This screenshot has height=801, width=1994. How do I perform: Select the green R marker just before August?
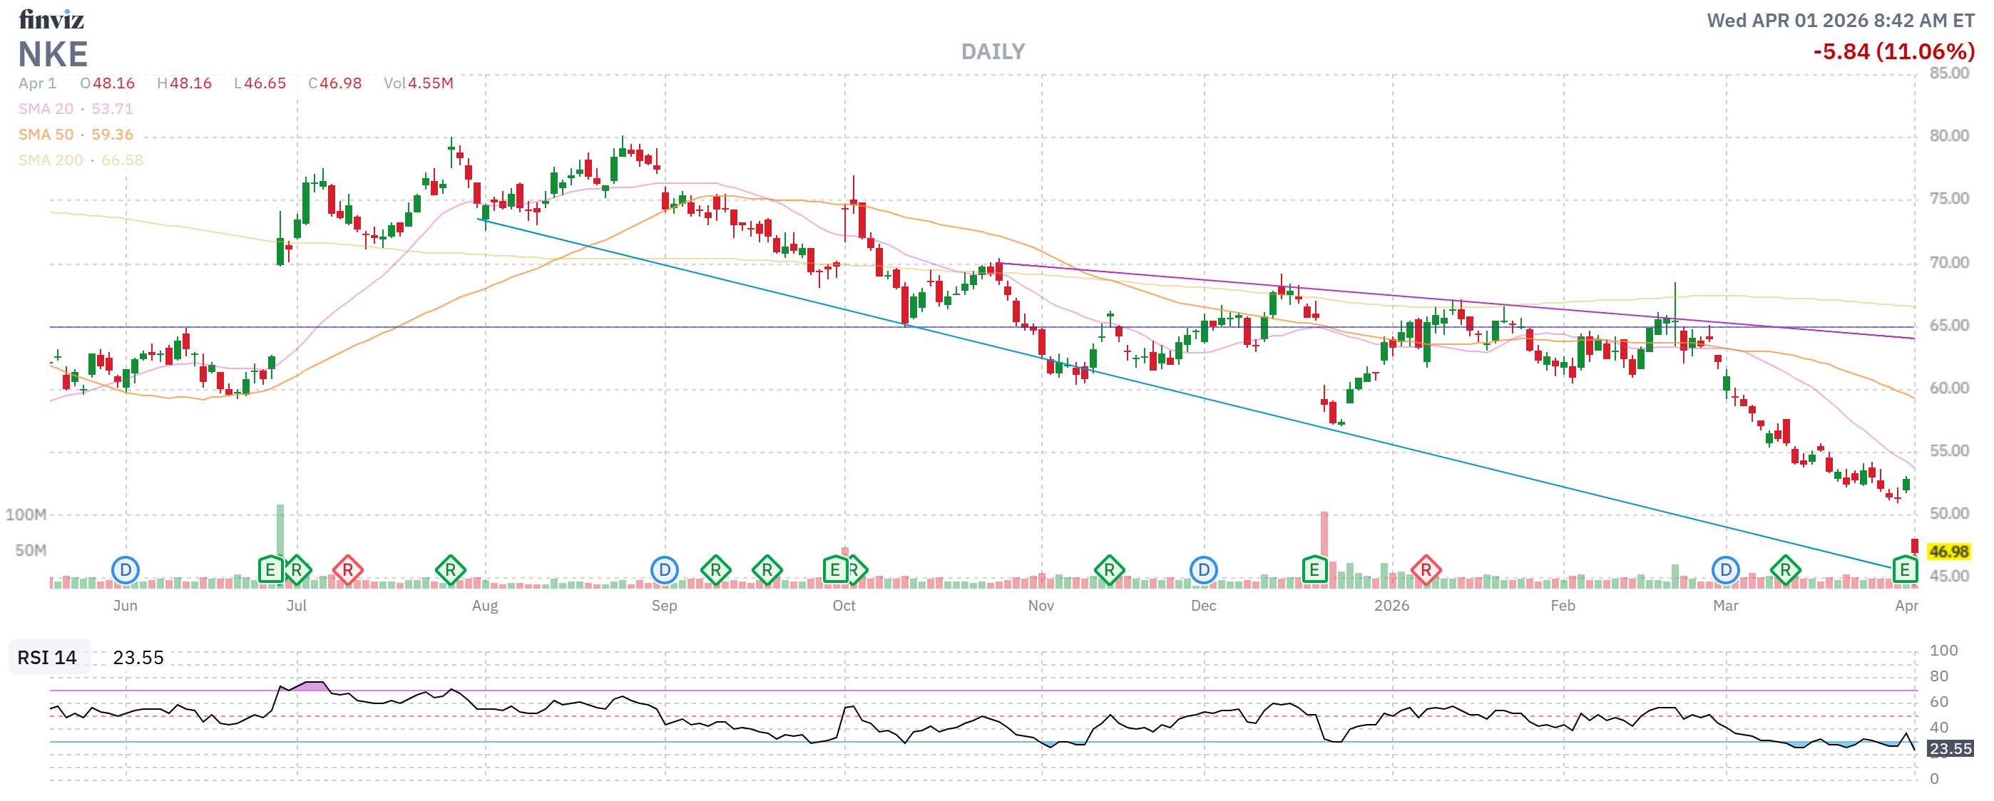451,571
